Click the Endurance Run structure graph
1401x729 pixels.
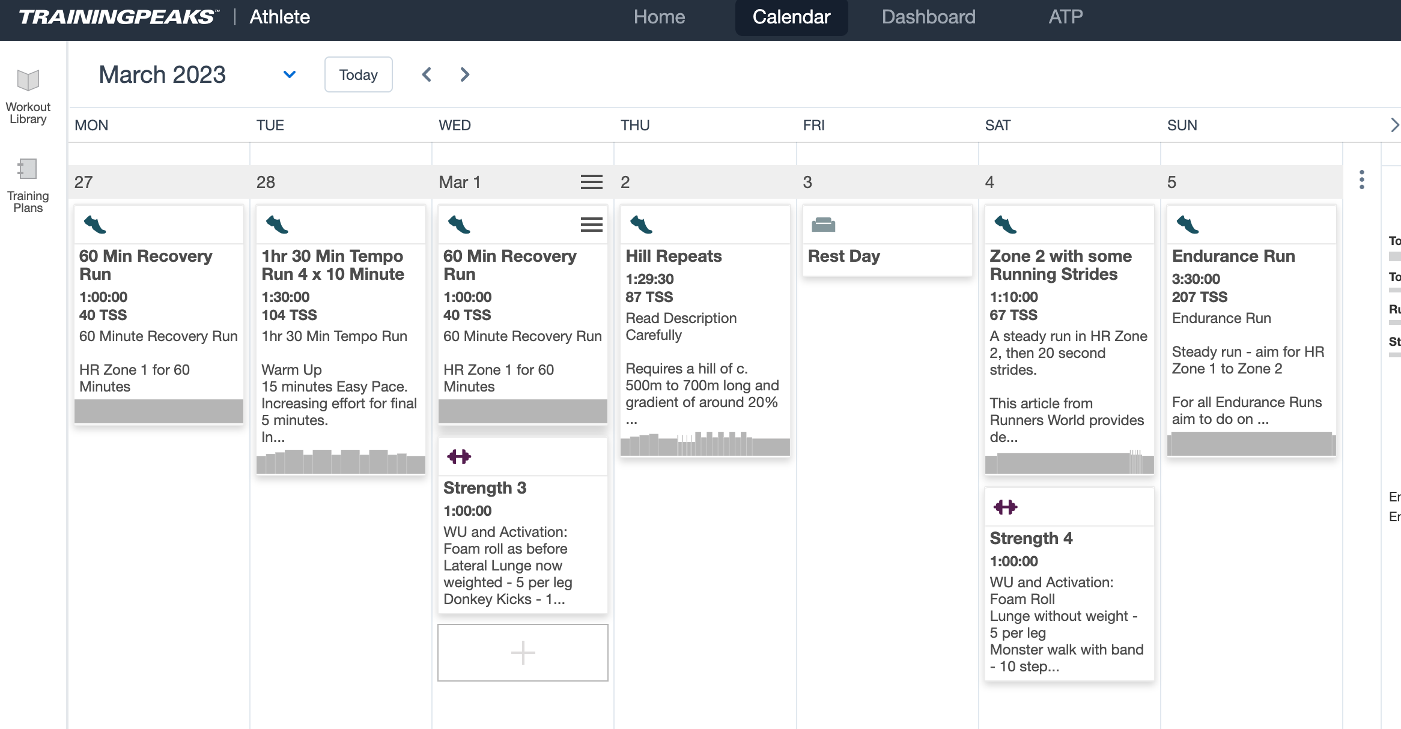tap(1251, 443)
